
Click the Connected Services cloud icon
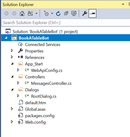pyautogui.click(x=20, y=44)
